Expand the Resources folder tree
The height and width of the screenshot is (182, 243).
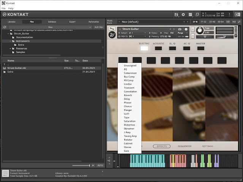pos(10,48)
